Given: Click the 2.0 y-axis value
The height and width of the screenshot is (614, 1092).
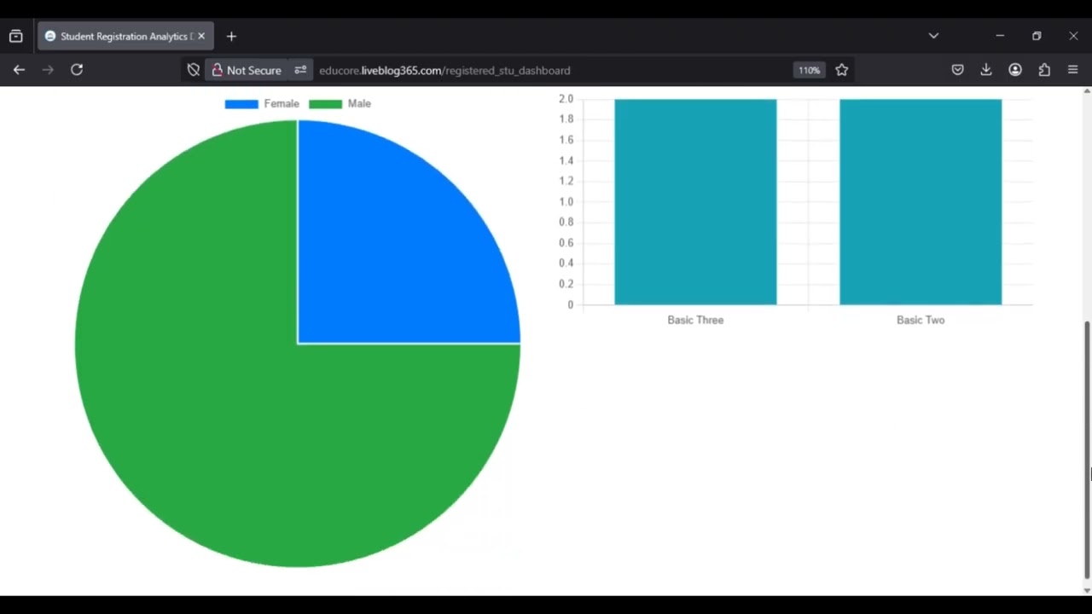Looking at the screenshot, I should (x=566, y=99).
